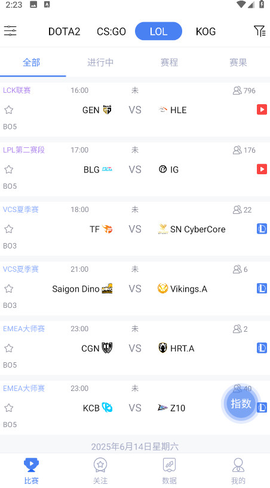
Task: Switch to the CS:GO game tab
Action: 112,31
